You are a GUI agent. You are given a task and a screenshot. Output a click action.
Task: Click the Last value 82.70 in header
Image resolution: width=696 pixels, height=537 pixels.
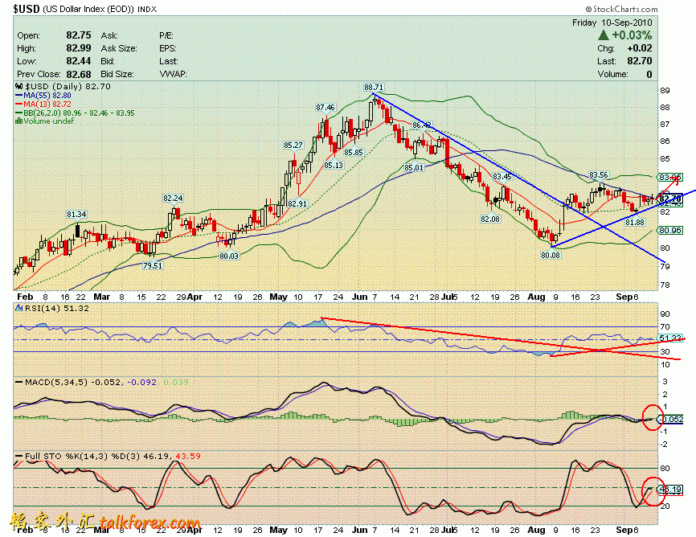point(640,61)
